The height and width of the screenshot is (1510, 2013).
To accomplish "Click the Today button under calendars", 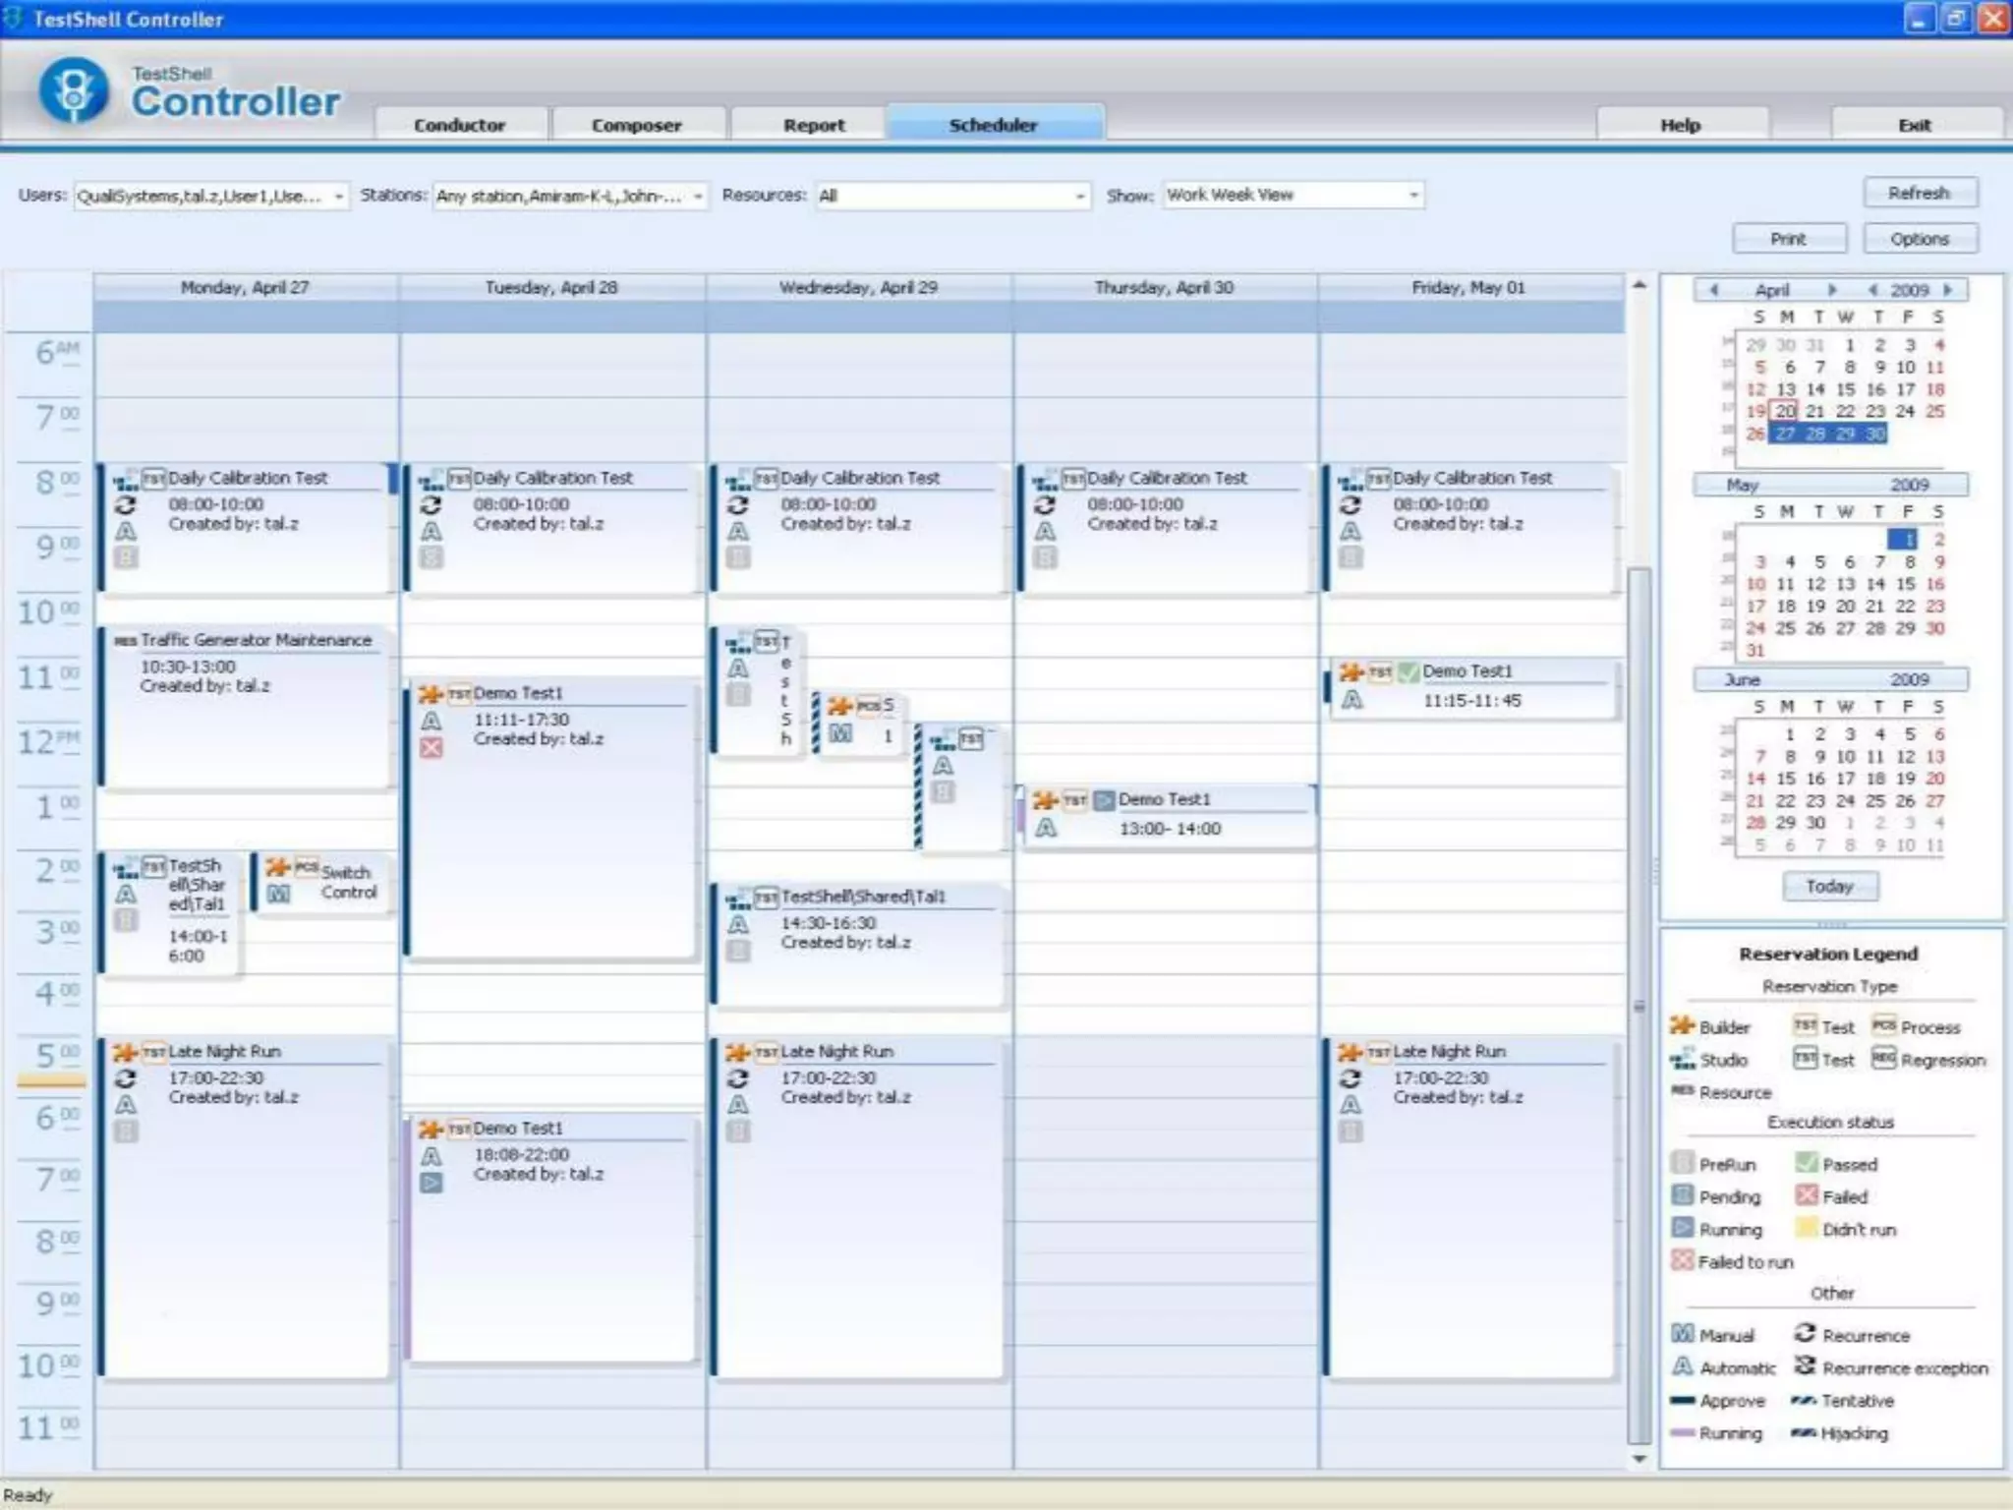I will [x=1829, y=886].
